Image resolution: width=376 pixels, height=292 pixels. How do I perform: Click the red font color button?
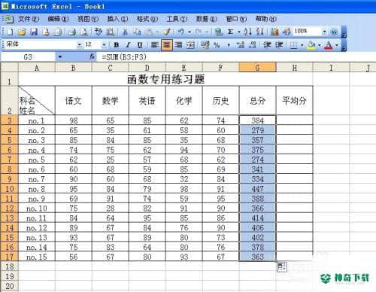(x=329, y=45)
